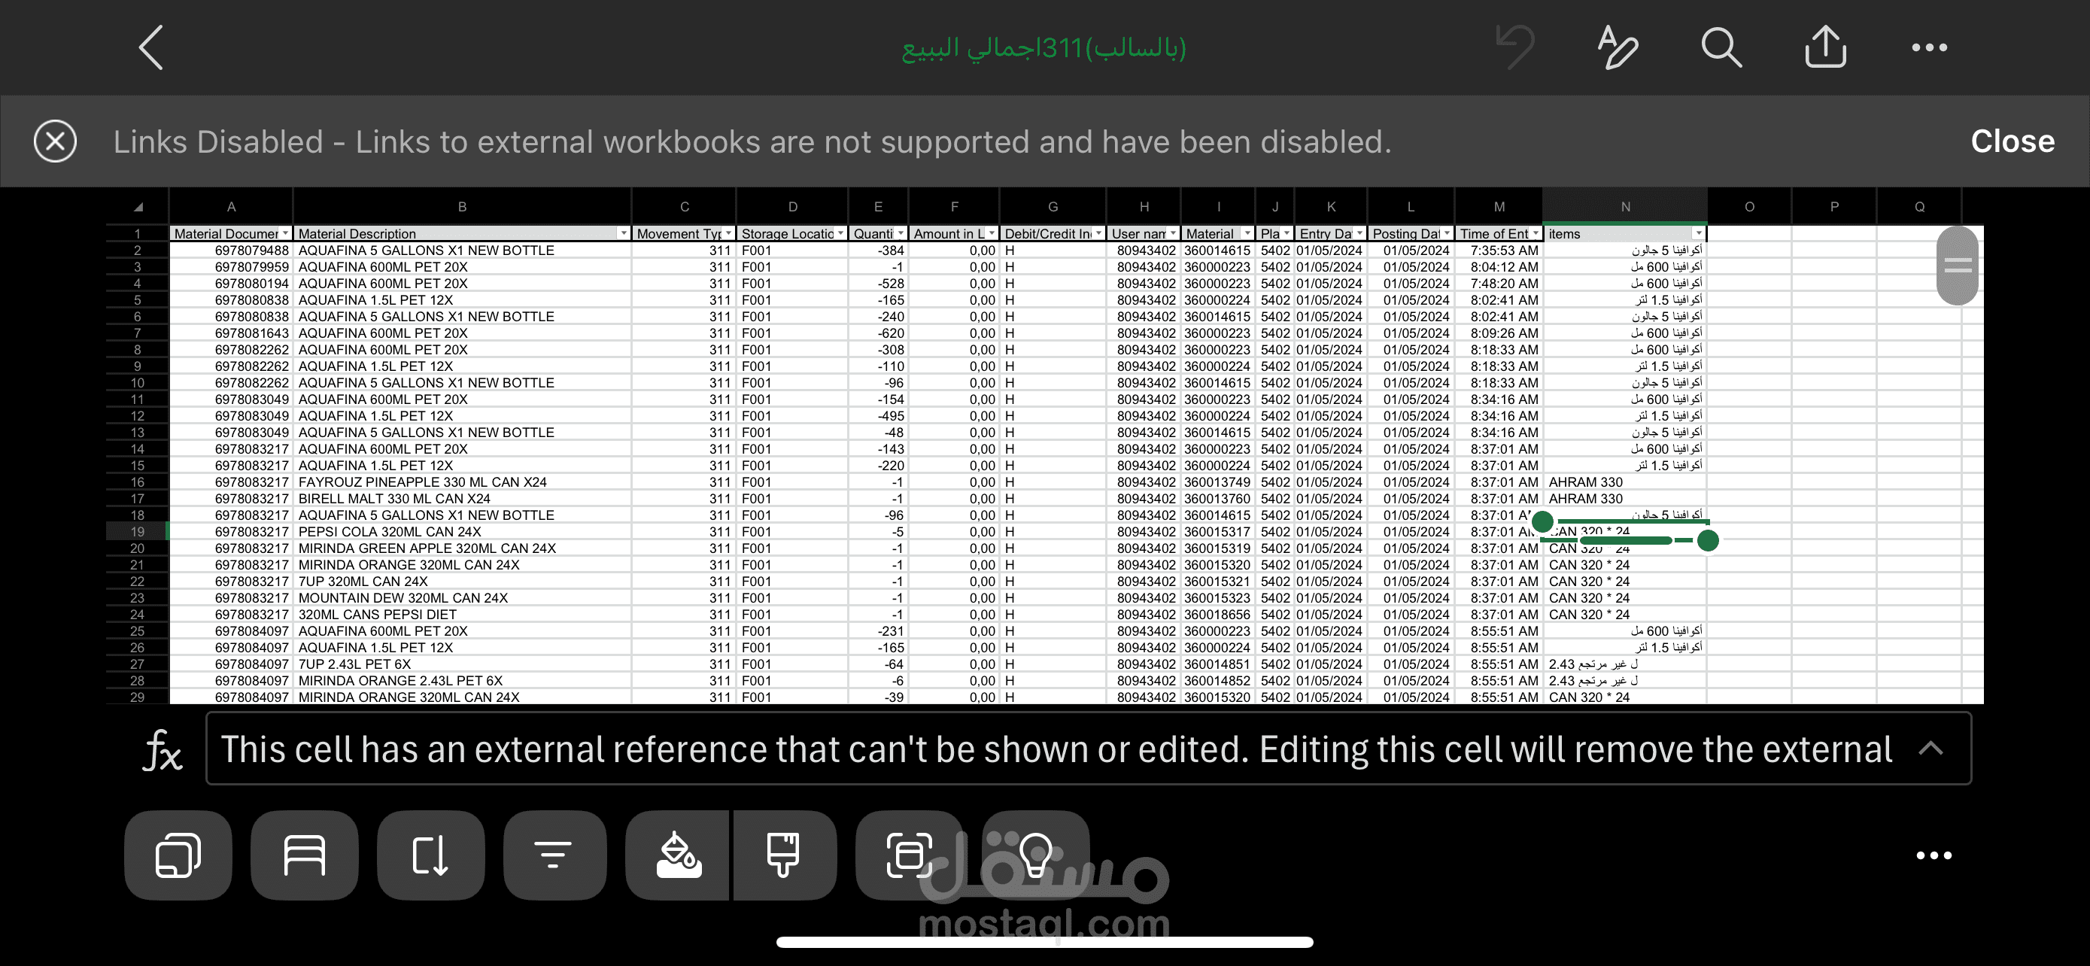Tap the workbook title in header

tap(1044, 49)
